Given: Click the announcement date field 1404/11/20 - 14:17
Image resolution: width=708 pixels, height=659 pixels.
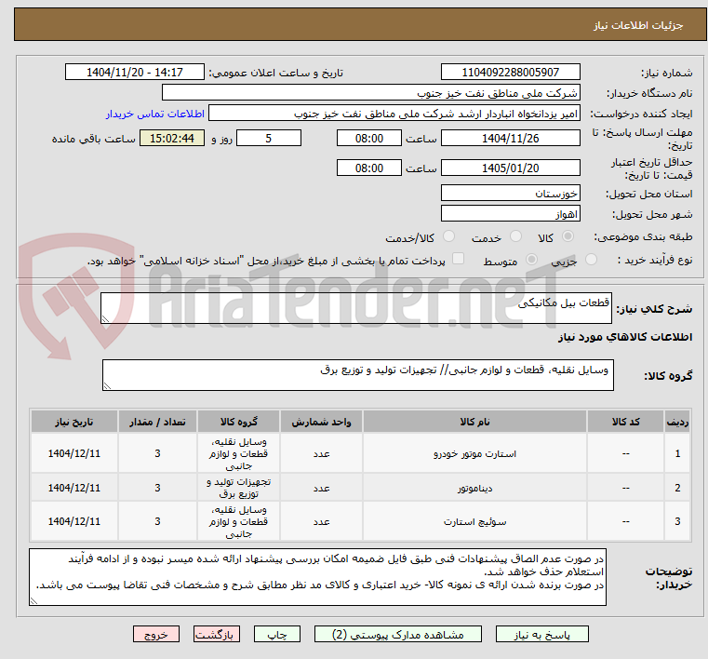Looking at the screenshot, I should coord(135,73).
